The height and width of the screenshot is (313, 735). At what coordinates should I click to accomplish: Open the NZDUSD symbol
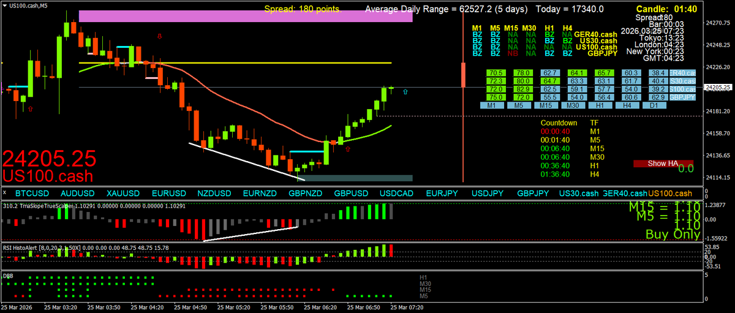click(214, 194)
